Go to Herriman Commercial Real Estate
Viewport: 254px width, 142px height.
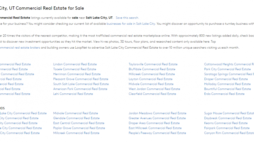tap(77, 74)
